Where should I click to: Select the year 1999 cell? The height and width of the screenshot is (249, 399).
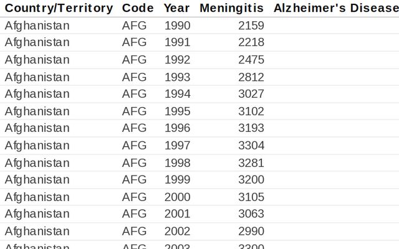[178, 180]
